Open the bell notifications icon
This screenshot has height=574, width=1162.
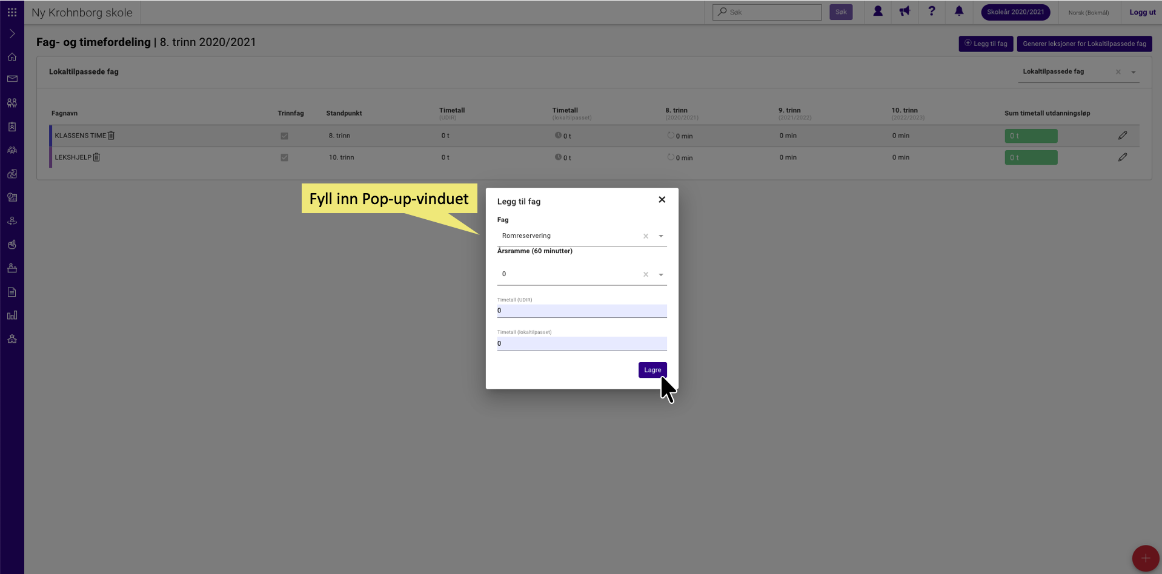[959, 12]
